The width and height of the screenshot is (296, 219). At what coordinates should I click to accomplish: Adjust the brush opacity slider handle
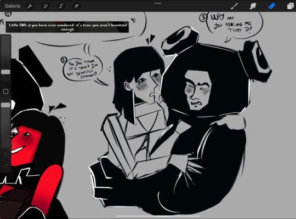coord(5,105)
